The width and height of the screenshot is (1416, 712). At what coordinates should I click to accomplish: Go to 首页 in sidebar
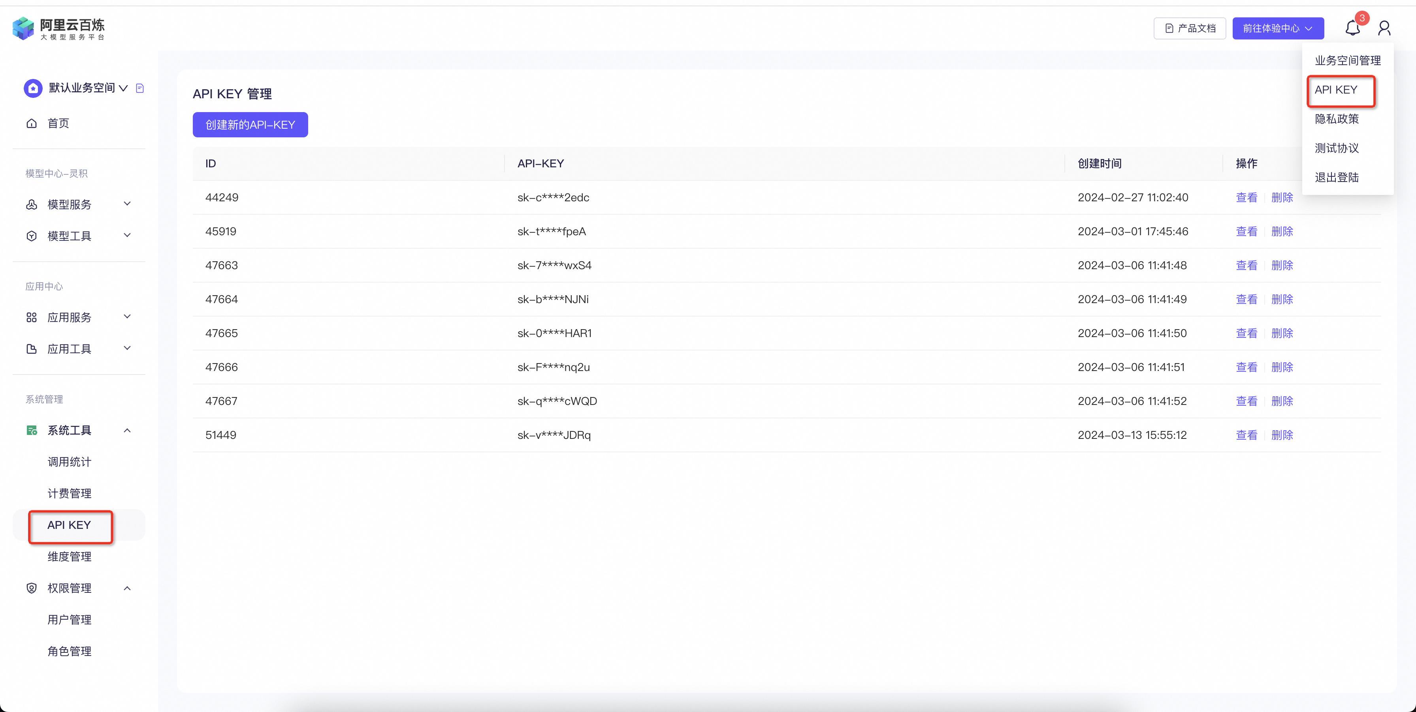point(58,123)
